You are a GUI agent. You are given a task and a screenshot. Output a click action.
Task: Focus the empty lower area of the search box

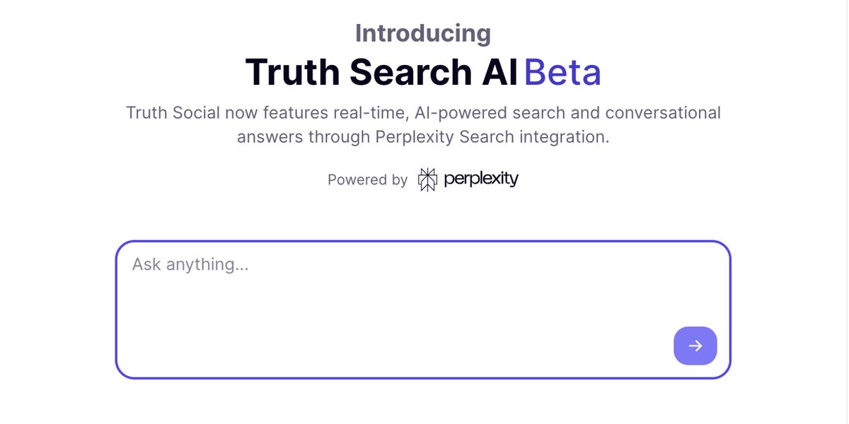pyautogui.click(x=389, y=332)
